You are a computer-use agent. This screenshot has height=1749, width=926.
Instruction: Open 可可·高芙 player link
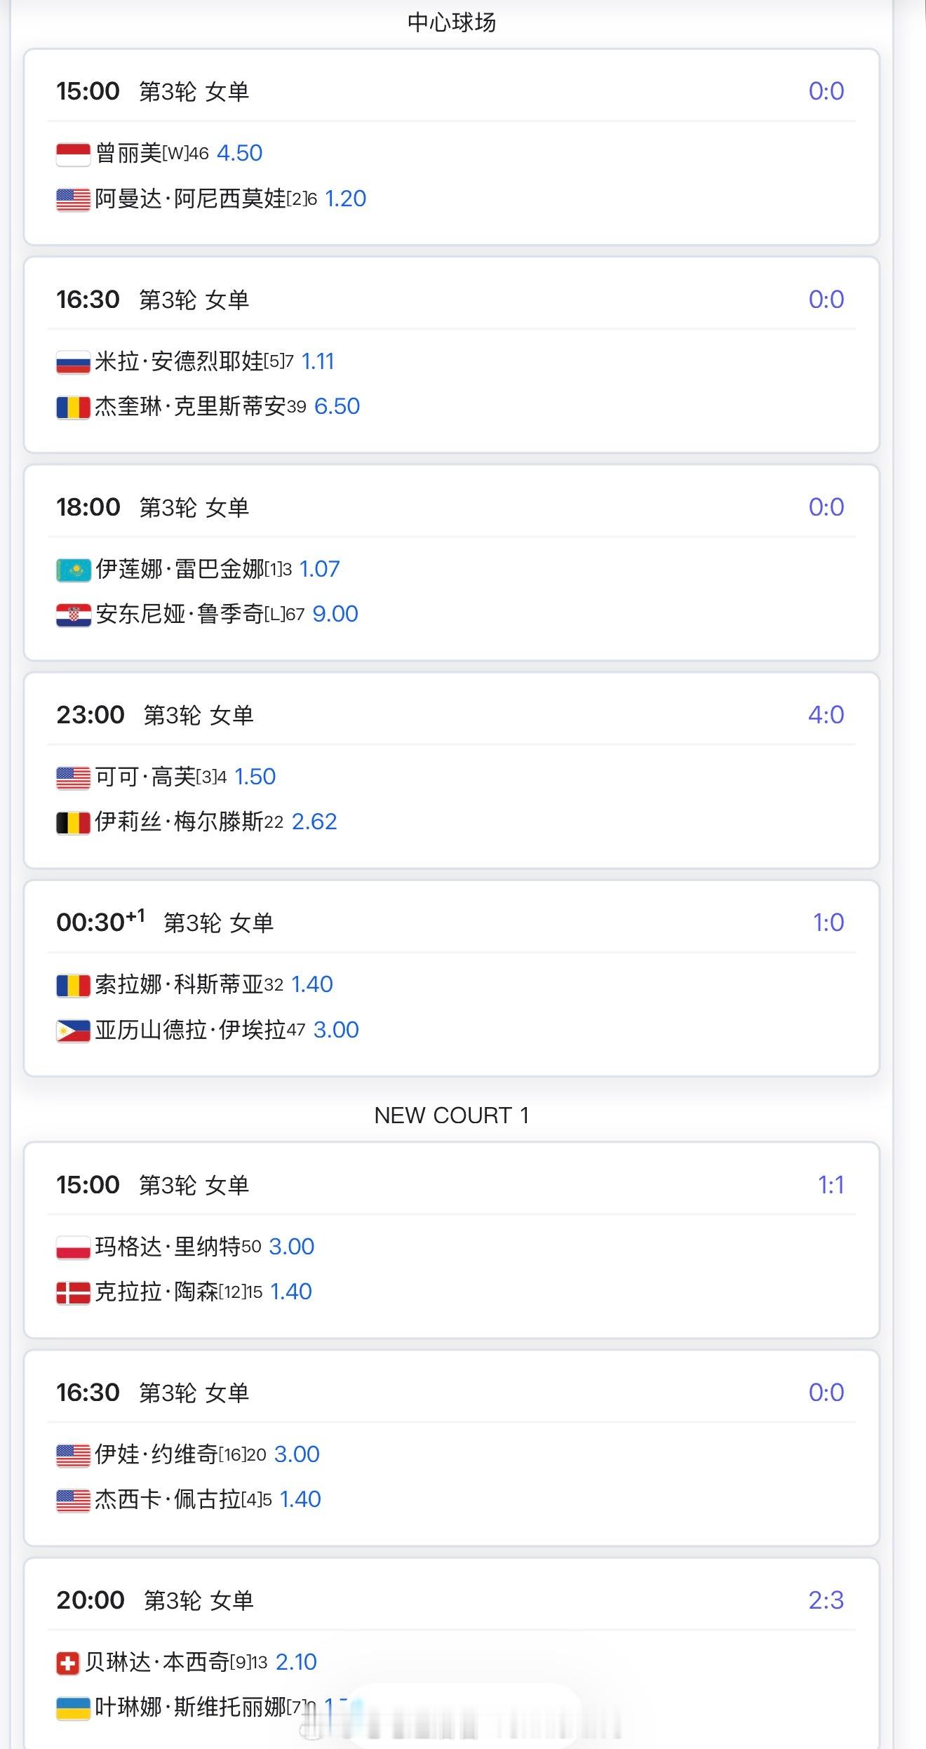click(x=145, y=777)
